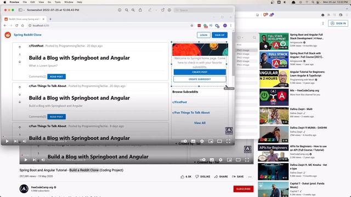Click the menu bar clock and date
The width and height of the screenshot is (351, 197).
pos(335,2)
